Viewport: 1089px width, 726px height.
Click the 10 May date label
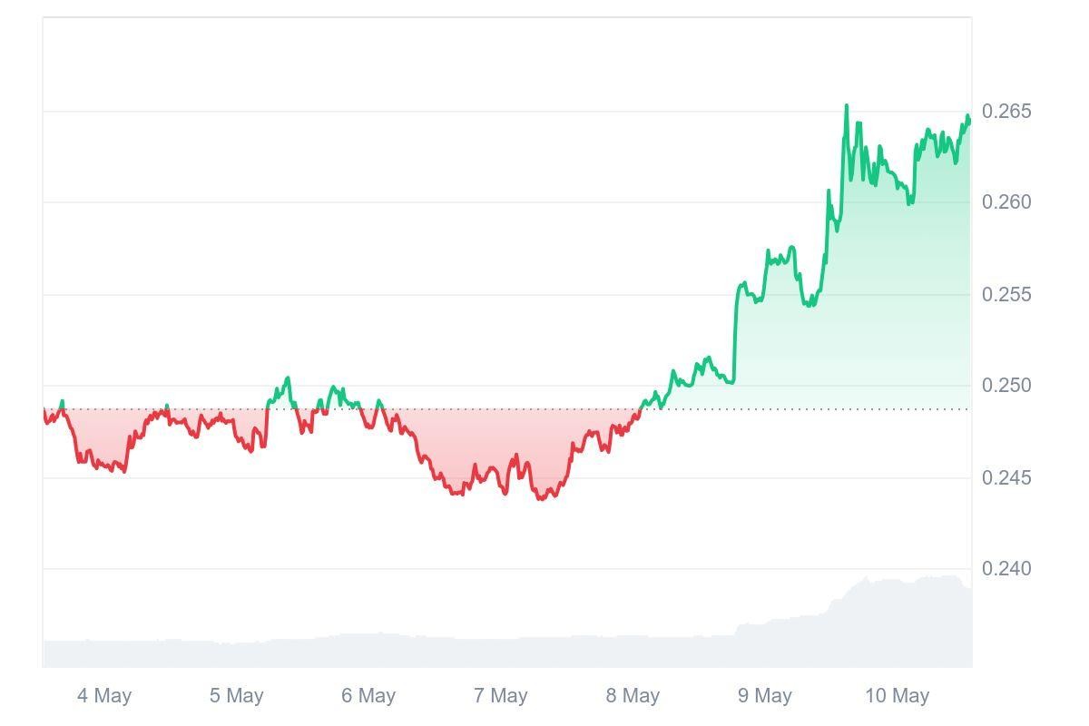click(x=897, y=696)
